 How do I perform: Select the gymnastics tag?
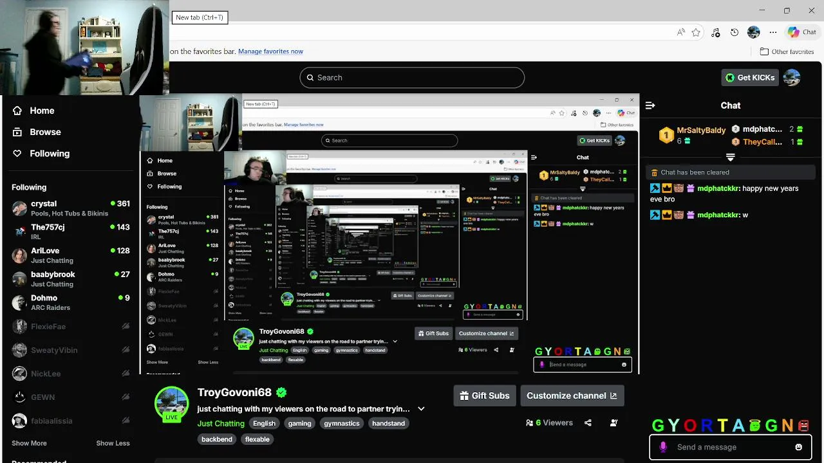coord(341,423)
